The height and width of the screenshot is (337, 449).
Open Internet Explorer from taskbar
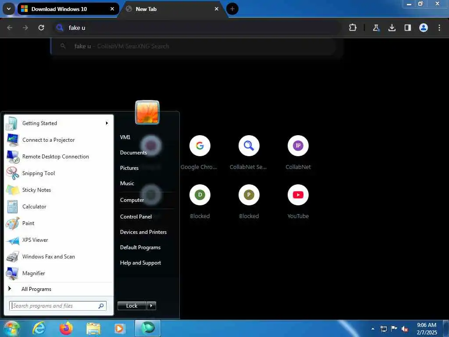39,328
